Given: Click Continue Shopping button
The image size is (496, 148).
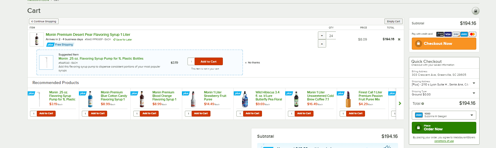Looking at the screenshot, I should tap(44, 21).
